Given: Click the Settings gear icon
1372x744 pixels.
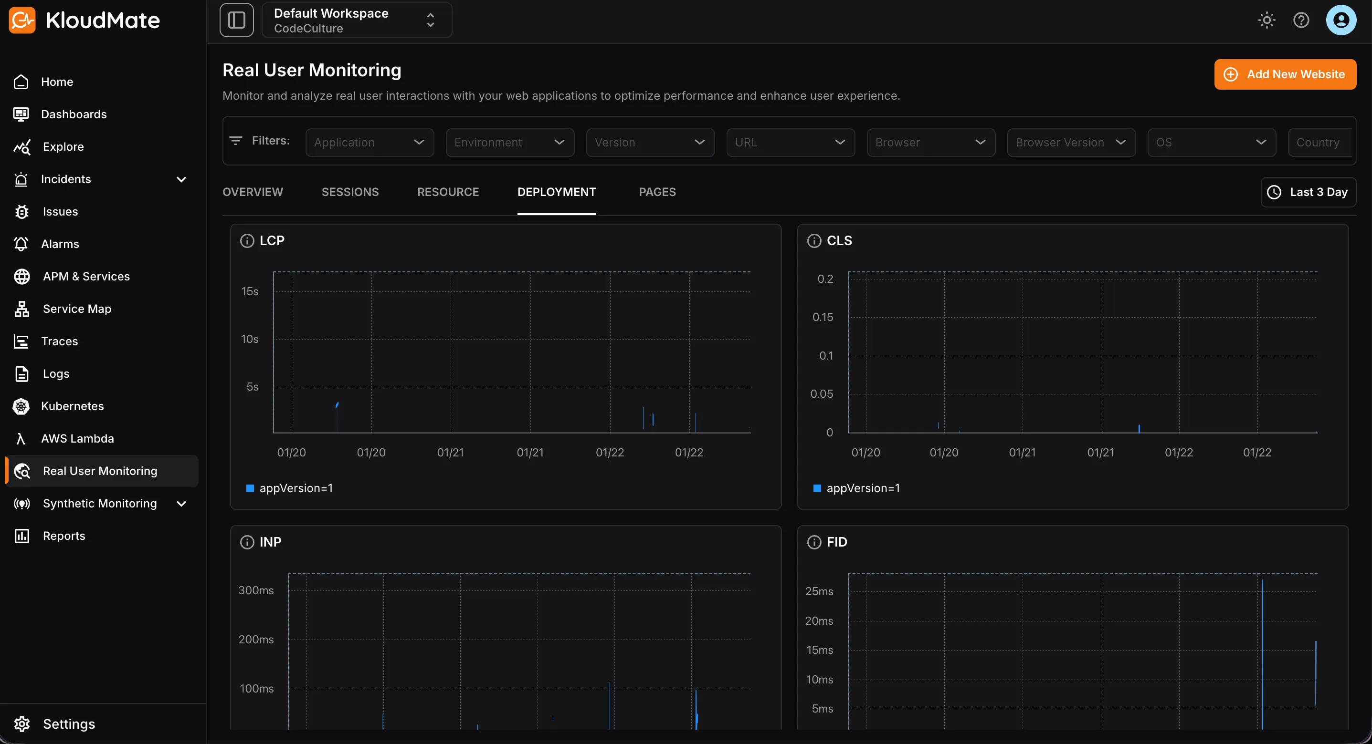Looking at the screenshot, I should 22,724.
